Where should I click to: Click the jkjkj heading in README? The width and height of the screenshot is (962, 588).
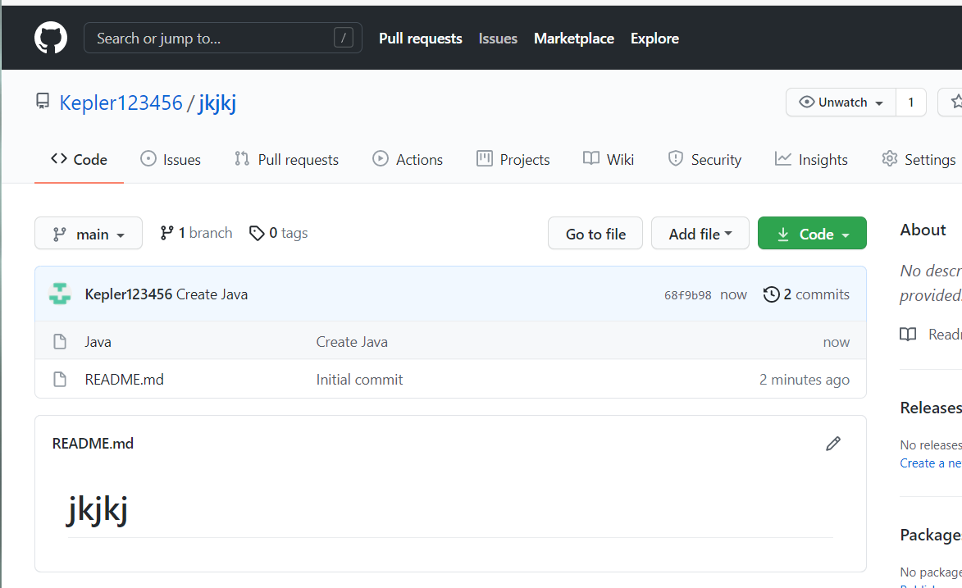(97, 508)
